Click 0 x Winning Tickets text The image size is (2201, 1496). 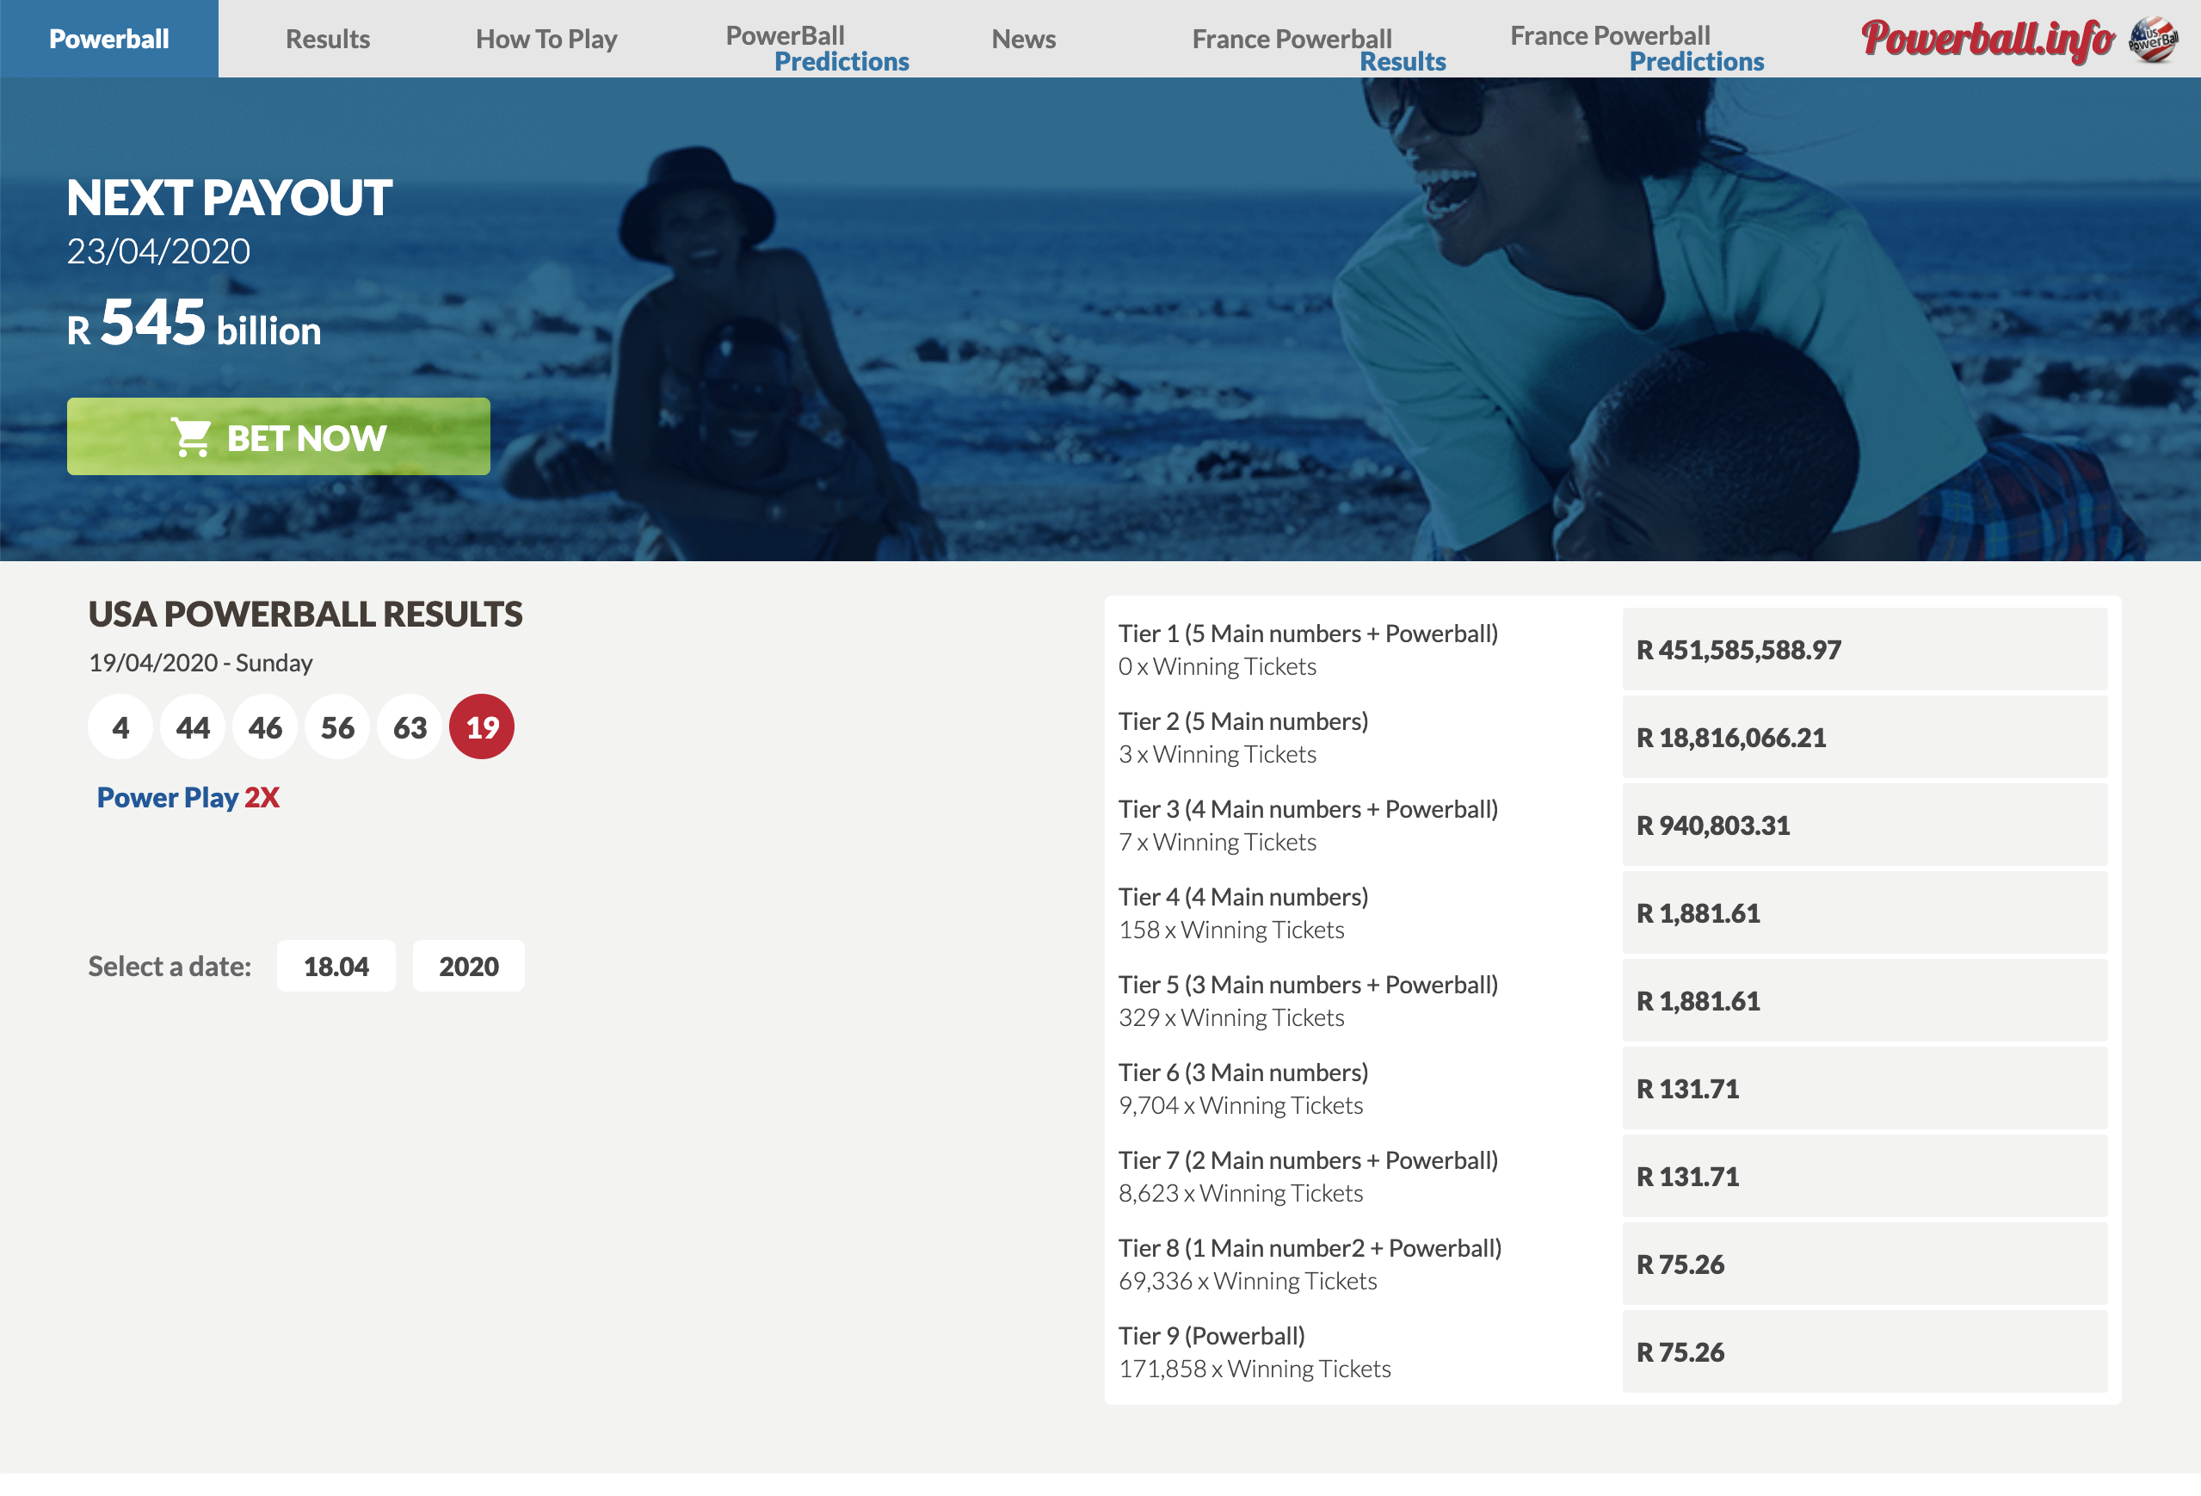tap(1217, 667)
